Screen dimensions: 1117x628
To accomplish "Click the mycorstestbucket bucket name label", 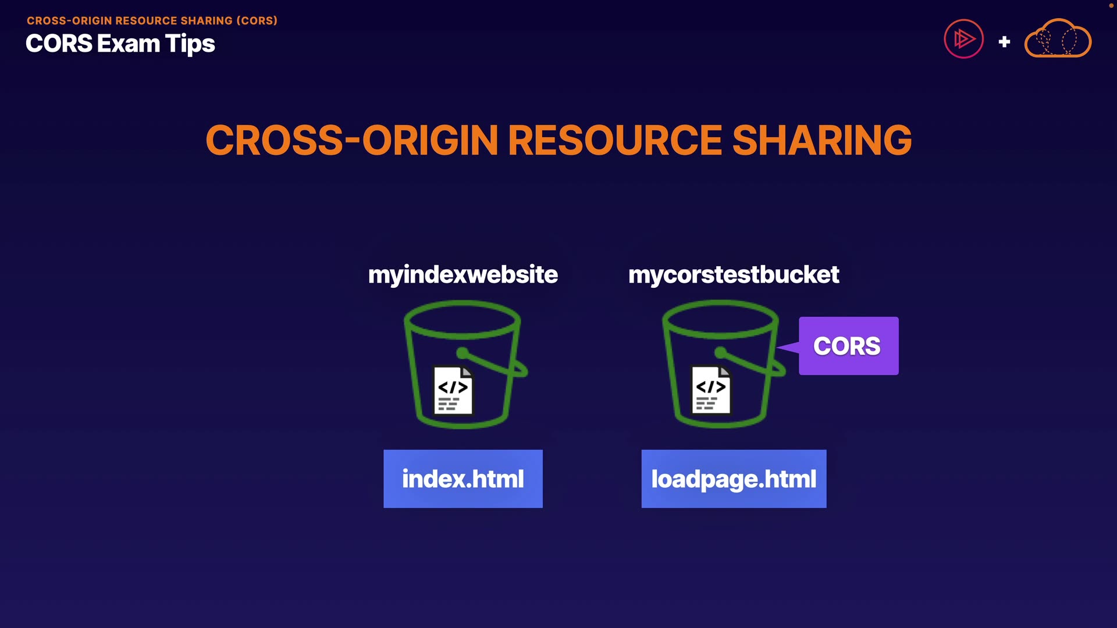I will pos(734,274).
